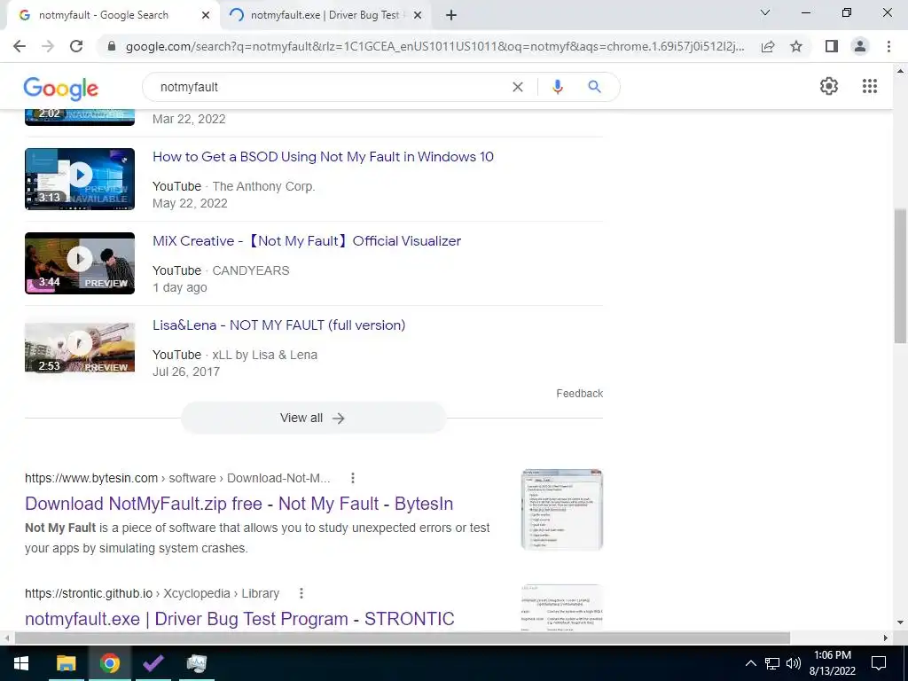Start voice search with the microphone icon

pos(558,87)
